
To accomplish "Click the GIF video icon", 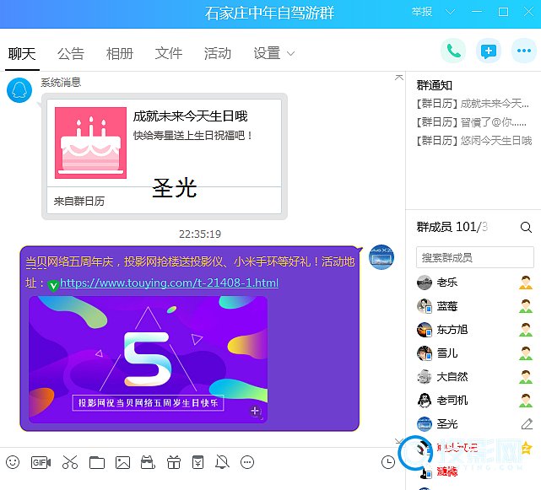I will [41, 462].
